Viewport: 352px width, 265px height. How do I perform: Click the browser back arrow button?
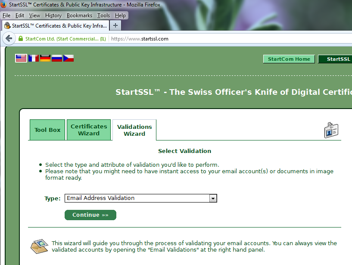pyautogui.click(x=9, y=39)
